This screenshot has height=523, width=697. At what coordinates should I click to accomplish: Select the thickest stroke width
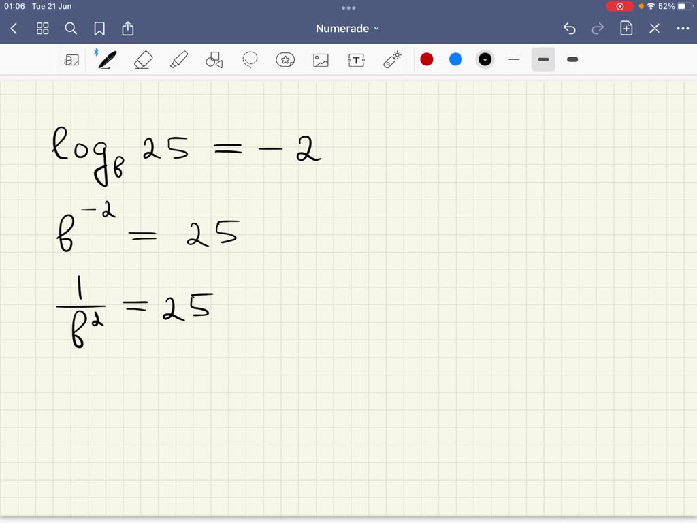pyautogui.click(x=572, y=59)
